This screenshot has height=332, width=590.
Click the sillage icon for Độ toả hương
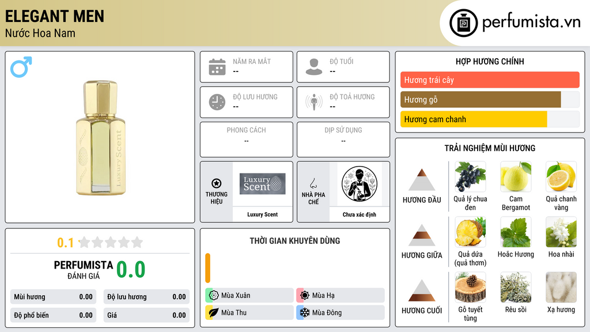[314, 102]
